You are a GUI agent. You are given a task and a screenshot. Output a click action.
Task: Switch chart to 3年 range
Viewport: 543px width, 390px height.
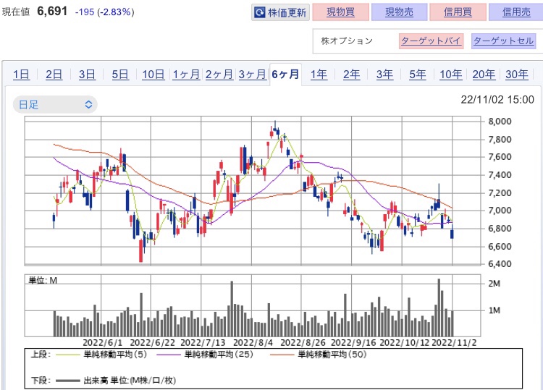point(384,75)
